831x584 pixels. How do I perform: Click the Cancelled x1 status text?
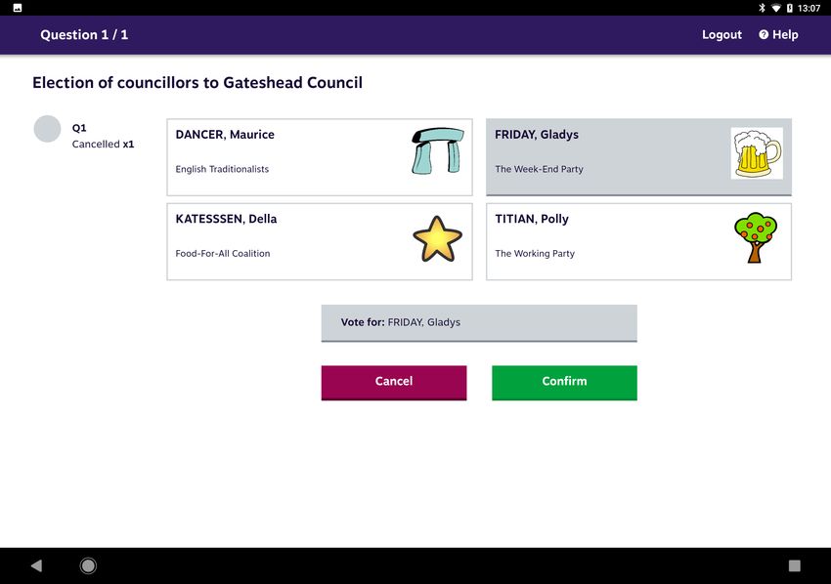[x=103, y=144]
